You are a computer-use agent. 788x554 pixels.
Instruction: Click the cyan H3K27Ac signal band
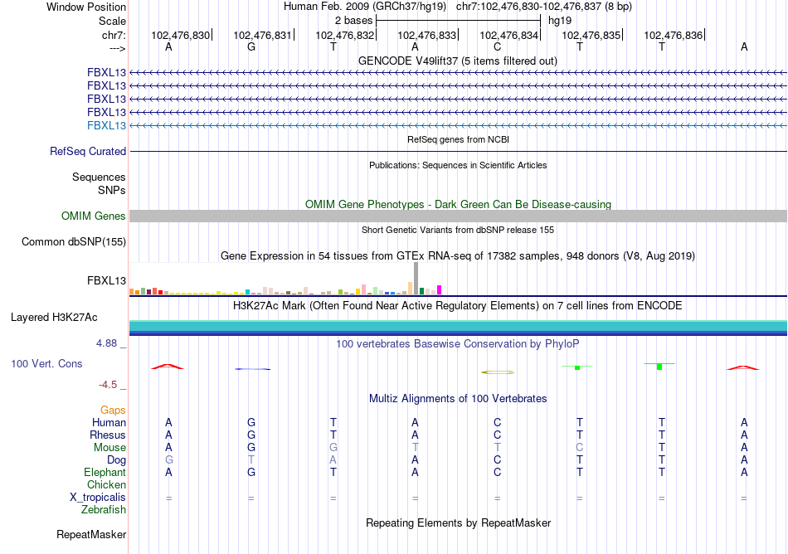[458, 327]
